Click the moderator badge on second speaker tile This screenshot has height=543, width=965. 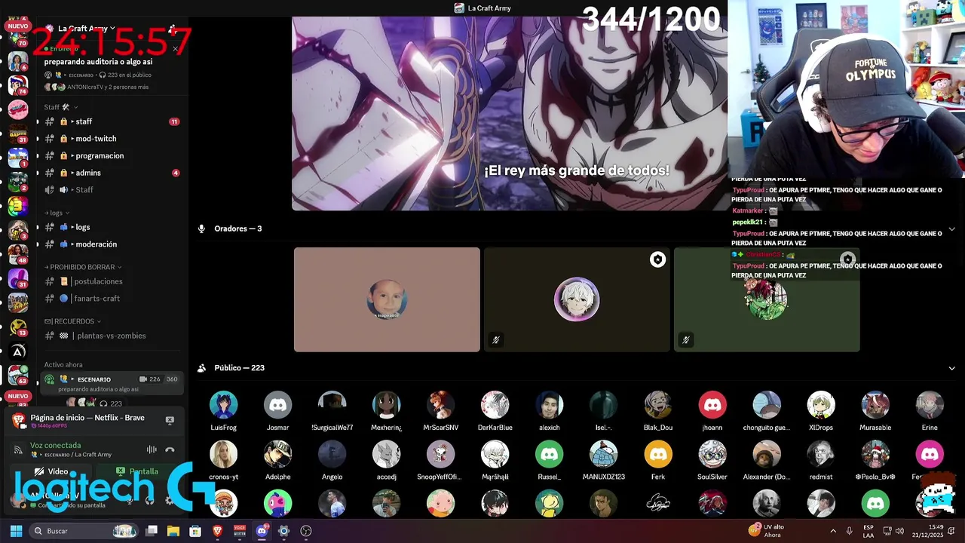coord(657,259)
